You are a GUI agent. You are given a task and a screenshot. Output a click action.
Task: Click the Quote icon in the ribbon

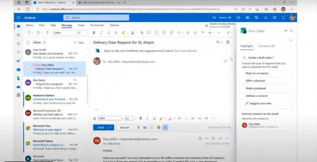point(203,33)
